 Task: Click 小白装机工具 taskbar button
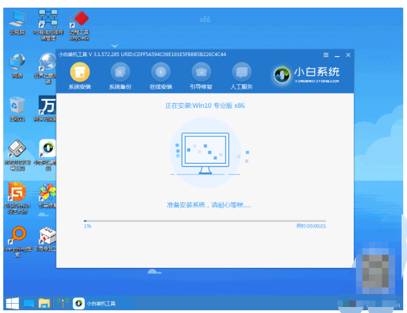(95, 303)
